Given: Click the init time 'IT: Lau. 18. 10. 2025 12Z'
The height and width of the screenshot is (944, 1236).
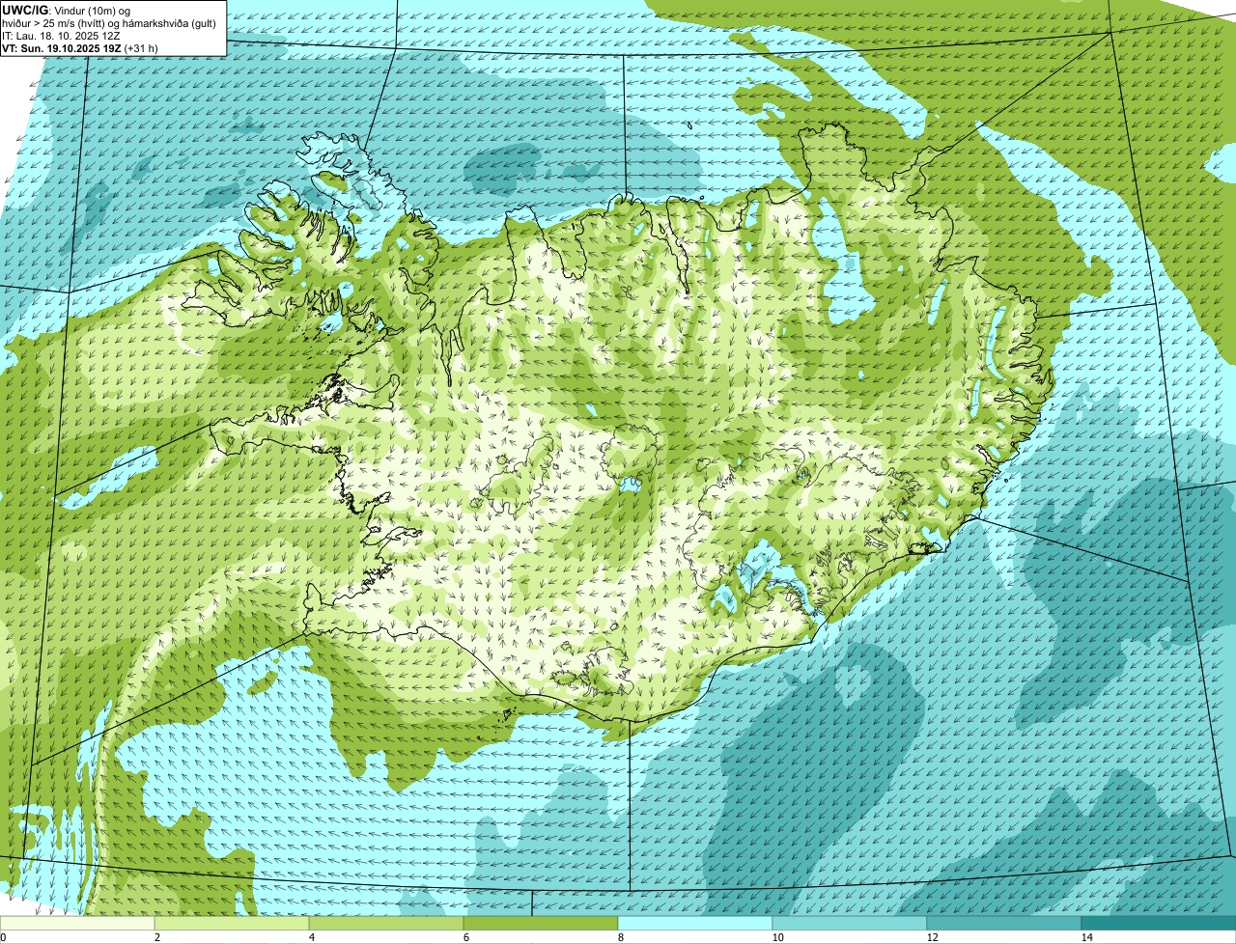Looking at the screenshot, I should coord(62,36).
